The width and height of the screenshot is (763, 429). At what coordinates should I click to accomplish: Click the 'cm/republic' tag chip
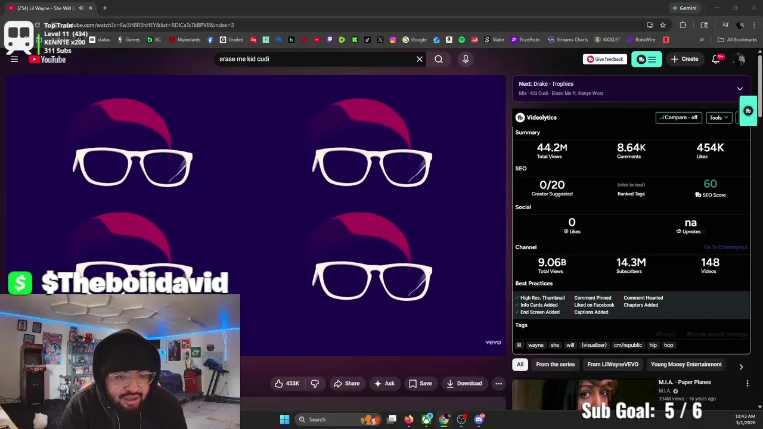(x=628, y=345)
